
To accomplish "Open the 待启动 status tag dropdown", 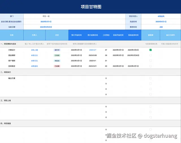I will 57,61.
